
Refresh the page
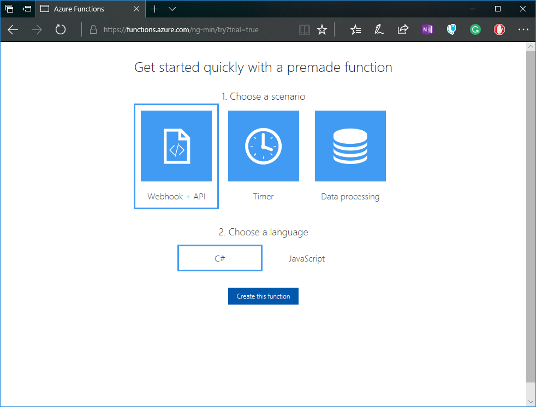click(x=61, y=30)
